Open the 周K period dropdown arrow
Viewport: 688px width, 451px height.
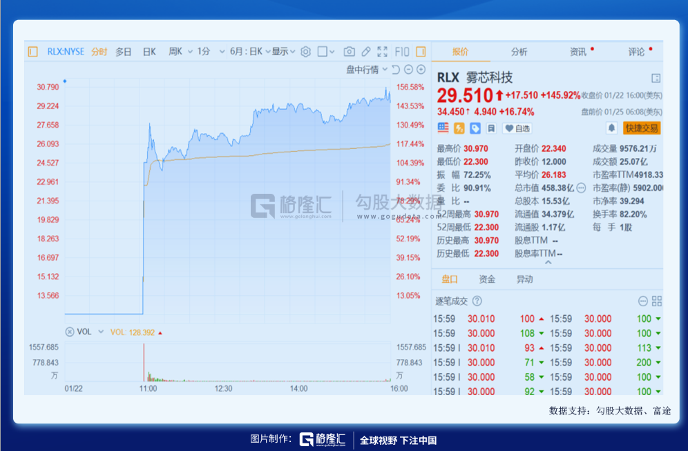click(191, 52)
